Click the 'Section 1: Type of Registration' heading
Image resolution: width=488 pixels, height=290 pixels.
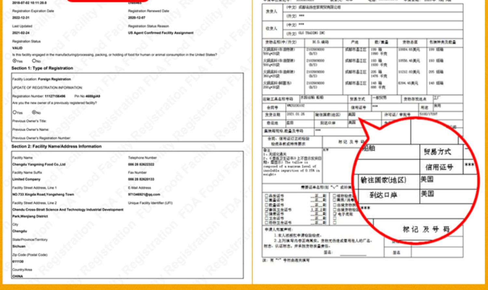click(42, 68)
